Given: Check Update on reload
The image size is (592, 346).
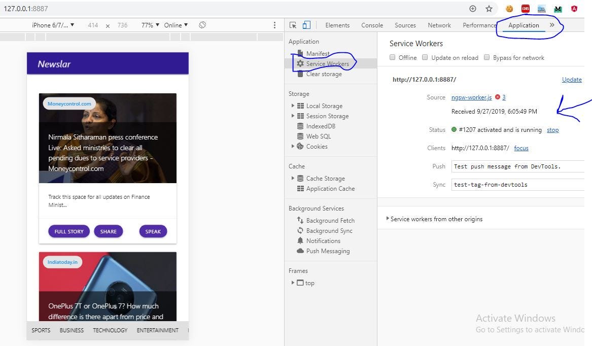Looking at the screenshot, I should tap(425, 57).
